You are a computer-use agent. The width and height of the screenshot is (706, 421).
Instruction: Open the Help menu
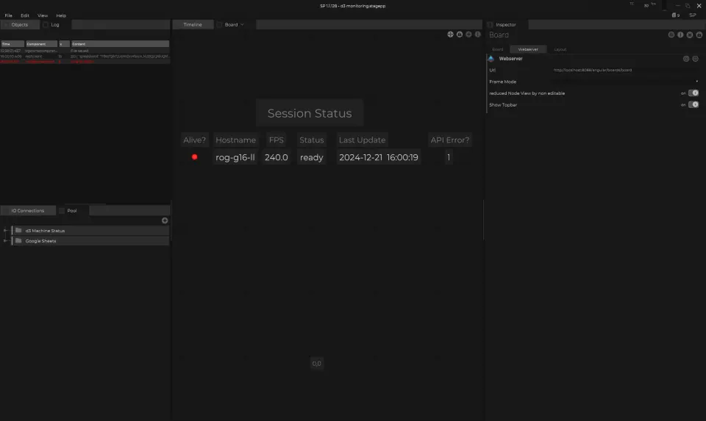pyautogui.click(x=61, y=15)
